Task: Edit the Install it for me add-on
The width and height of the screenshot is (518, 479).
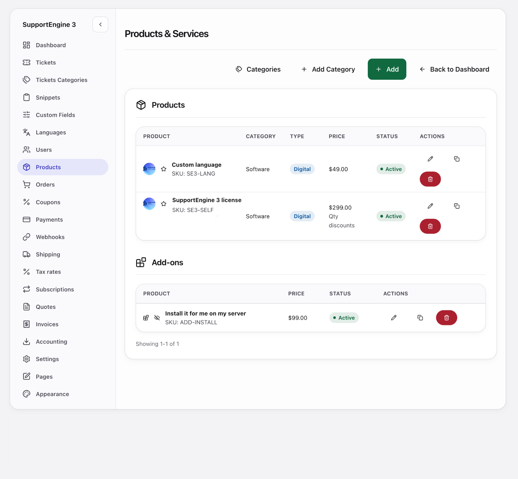Action: [x=394, y=318]
